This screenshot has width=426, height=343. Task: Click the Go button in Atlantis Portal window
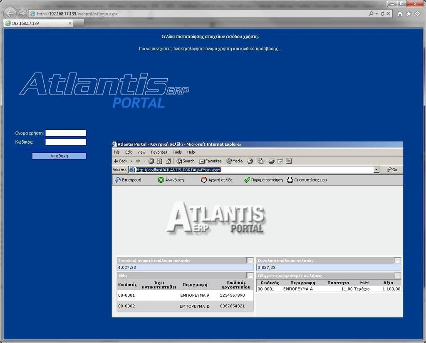(392, 169)
